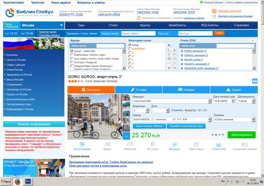Open Photoshop from the taskbar
Viewport: 264px width, 186px height.
(28, 181)
